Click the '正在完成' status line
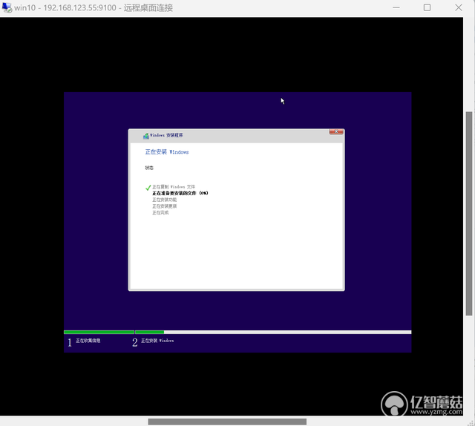475x426 pixels. point(160,213)
